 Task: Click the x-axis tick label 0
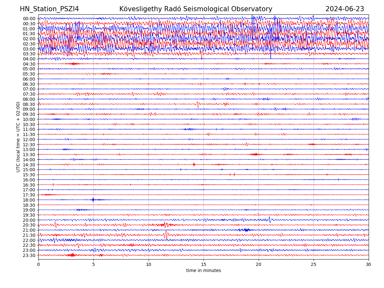(38, 264)
